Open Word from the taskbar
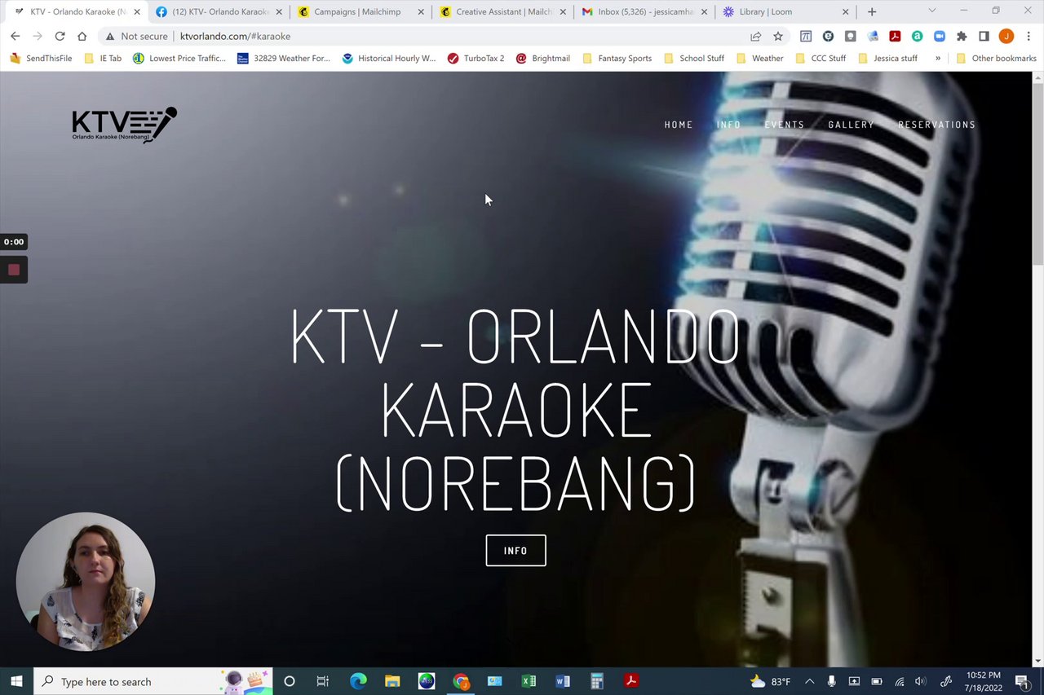Viewport: 1044px width, 695px height. click(563, 681)
